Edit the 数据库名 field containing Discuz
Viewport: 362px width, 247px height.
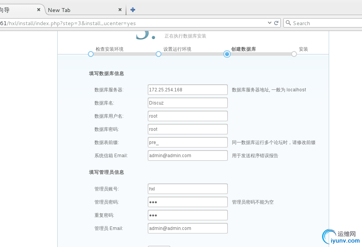click(188, 103)
